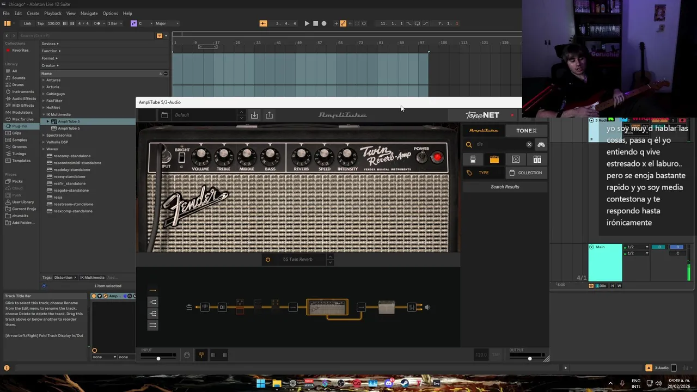Select the cabinet block in the signal chain
Image resolution: width=697 pixels, height=392 pixels.
[386, 307]
